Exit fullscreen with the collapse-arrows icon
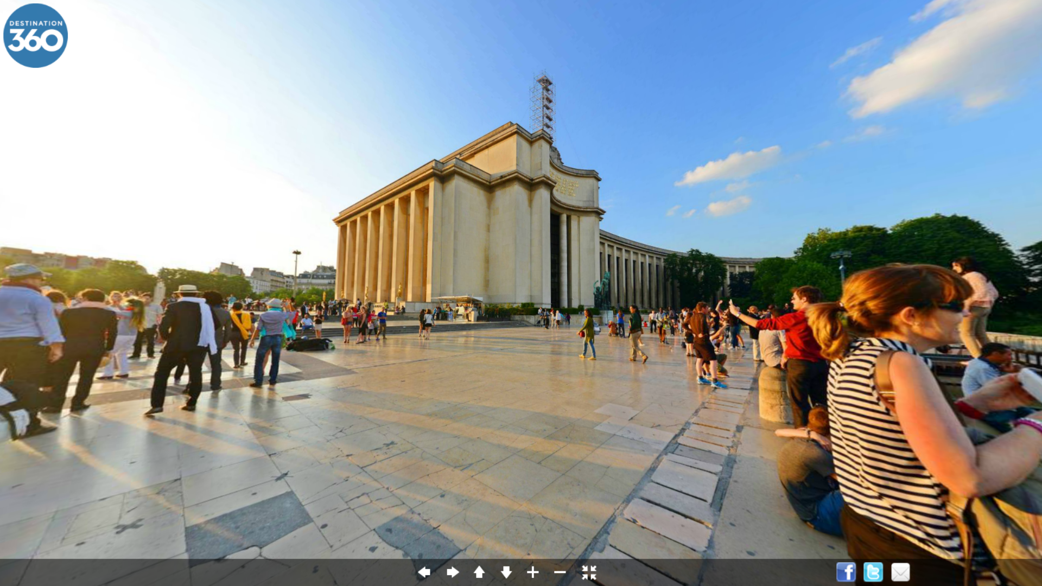Viewport: 1042px width, 586px height. point(589,572)
